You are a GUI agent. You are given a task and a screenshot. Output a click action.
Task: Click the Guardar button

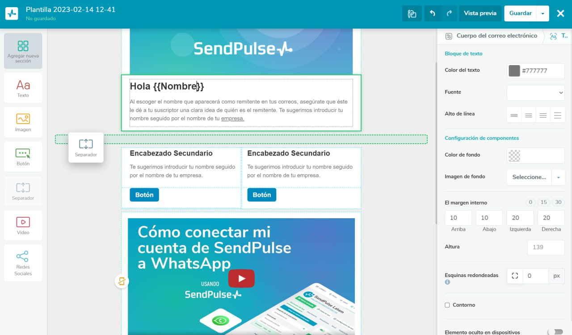520,13
